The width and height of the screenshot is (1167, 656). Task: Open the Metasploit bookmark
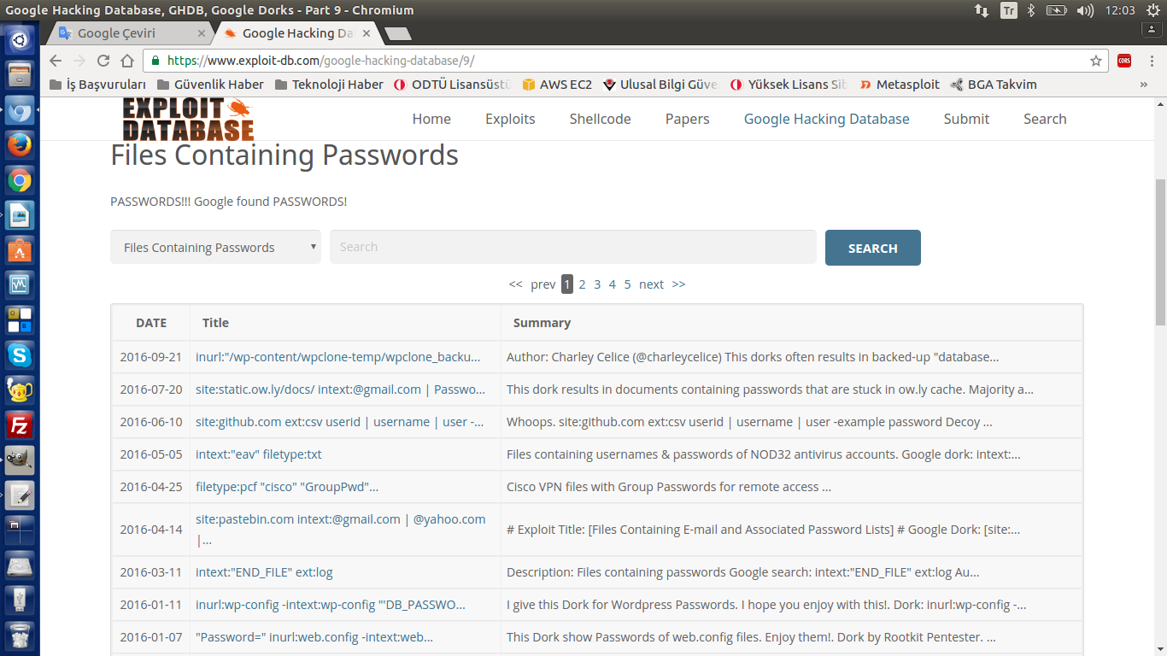point(899,85)
